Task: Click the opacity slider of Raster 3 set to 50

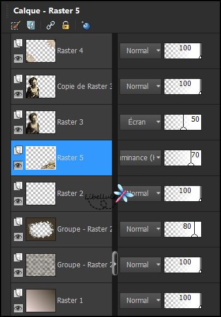Action: (x=183, y=122)
